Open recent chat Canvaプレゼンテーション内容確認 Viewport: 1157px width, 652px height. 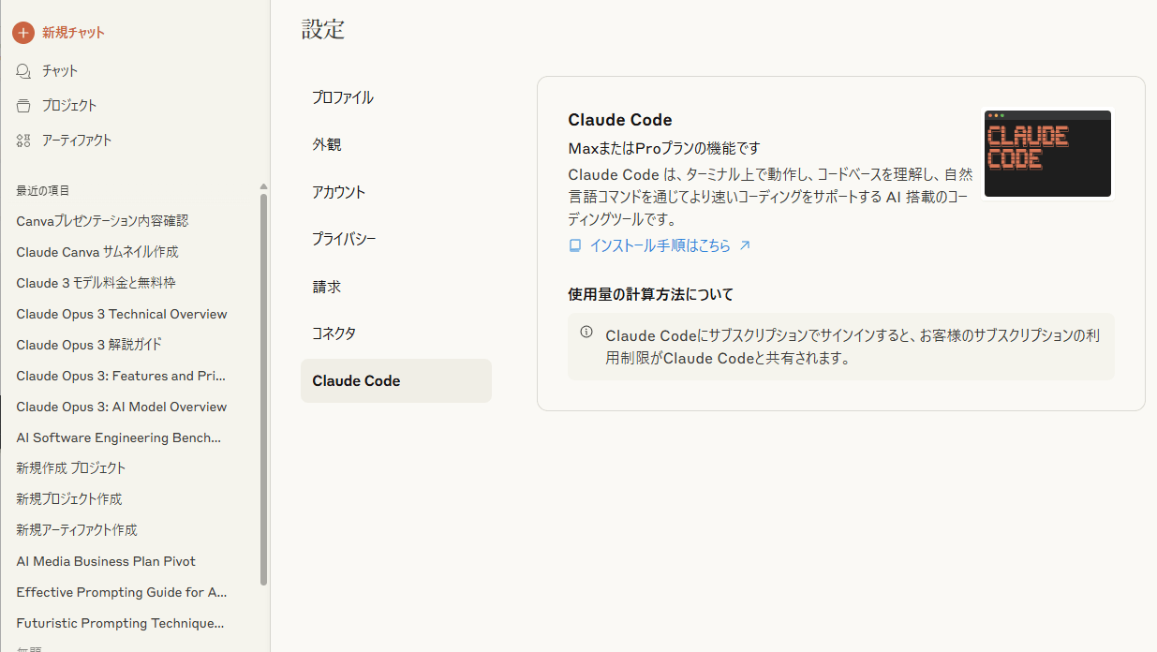pyautogui.click(x=102, y=221)
